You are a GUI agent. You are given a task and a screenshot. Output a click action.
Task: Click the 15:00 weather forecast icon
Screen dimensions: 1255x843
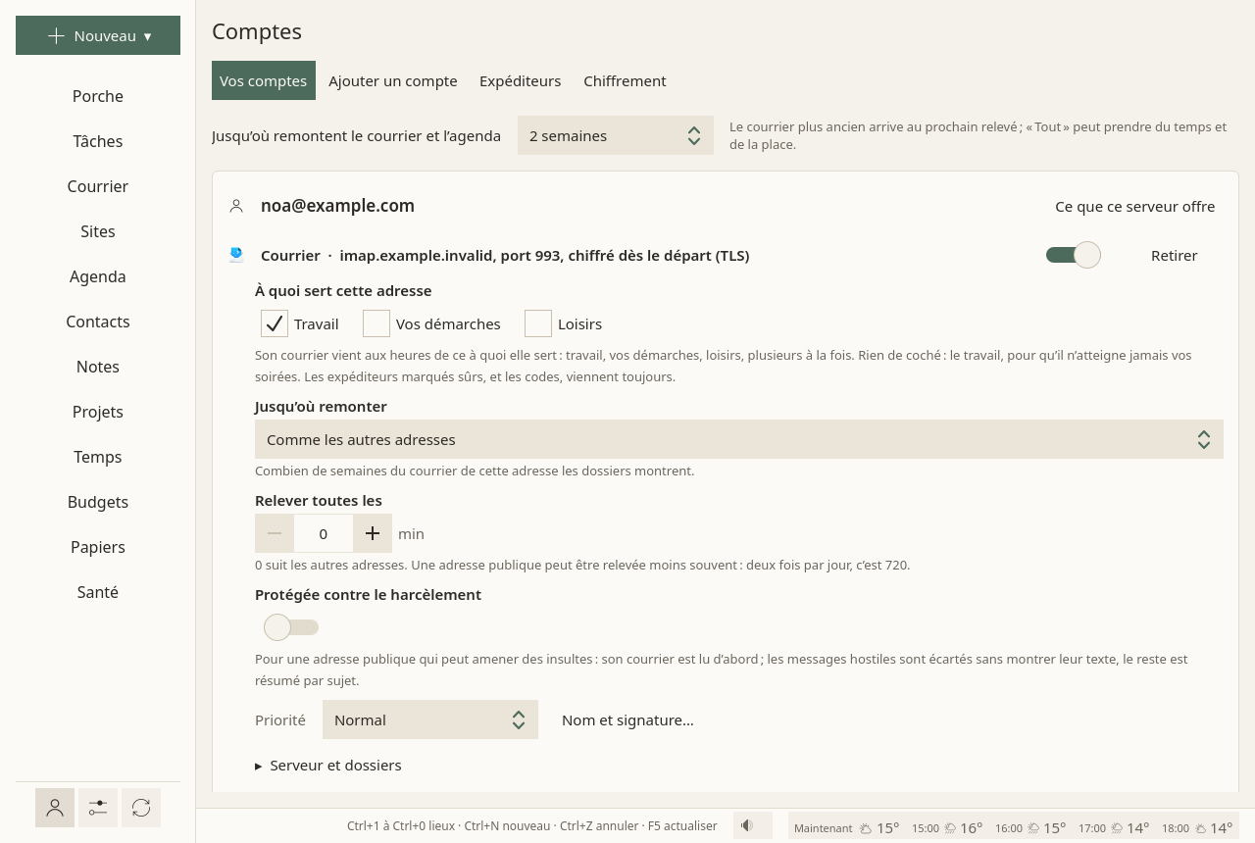click(x=949, y=828)
